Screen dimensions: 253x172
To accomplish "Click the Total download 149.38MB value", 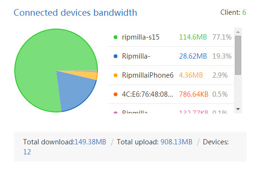I will [90, 142].
